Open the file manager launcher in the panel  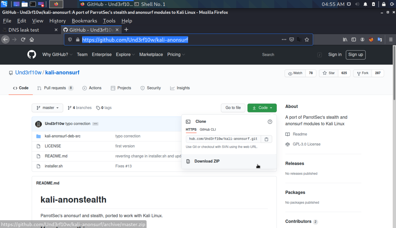[25, 4]
